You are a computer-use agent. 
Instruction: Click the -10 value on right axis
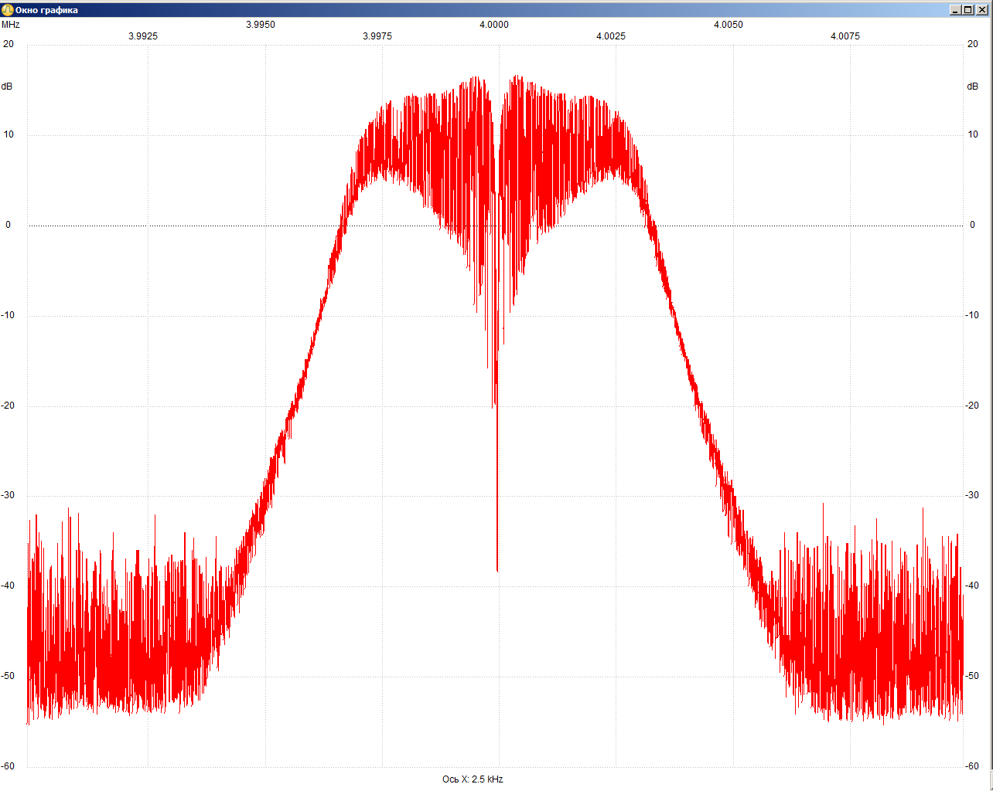click(x=972, y=315)
